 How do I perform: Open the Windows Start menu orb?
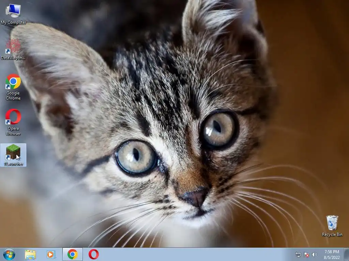(x=9, y=254)
